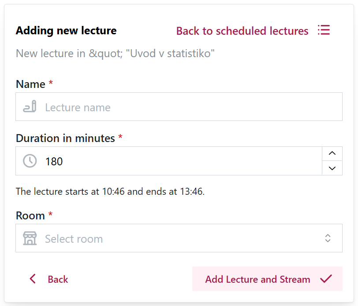
Task: Click Add Lecture and Stream button
Action: 267,279
